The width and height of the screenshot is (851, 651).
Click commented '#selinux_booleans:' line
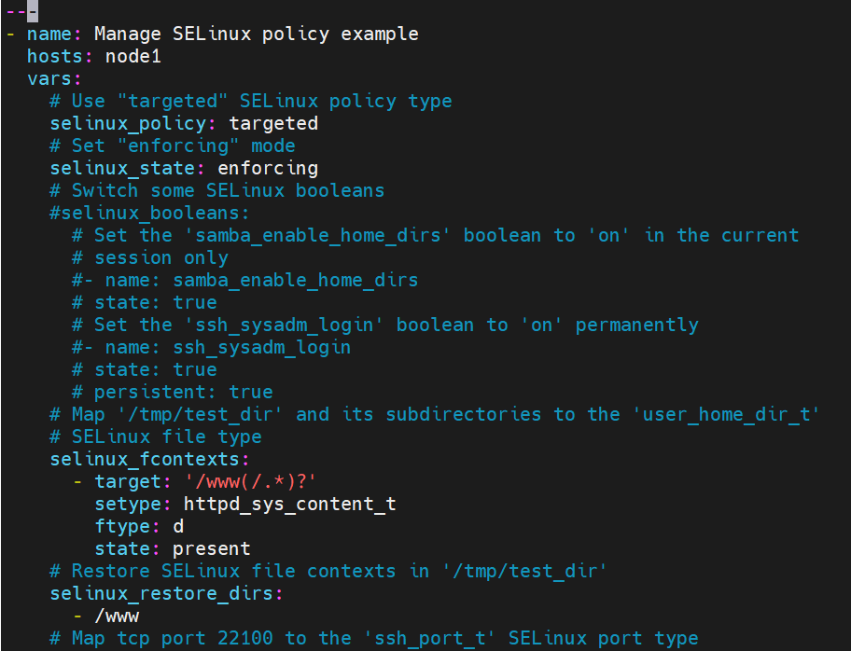[150, 214]
